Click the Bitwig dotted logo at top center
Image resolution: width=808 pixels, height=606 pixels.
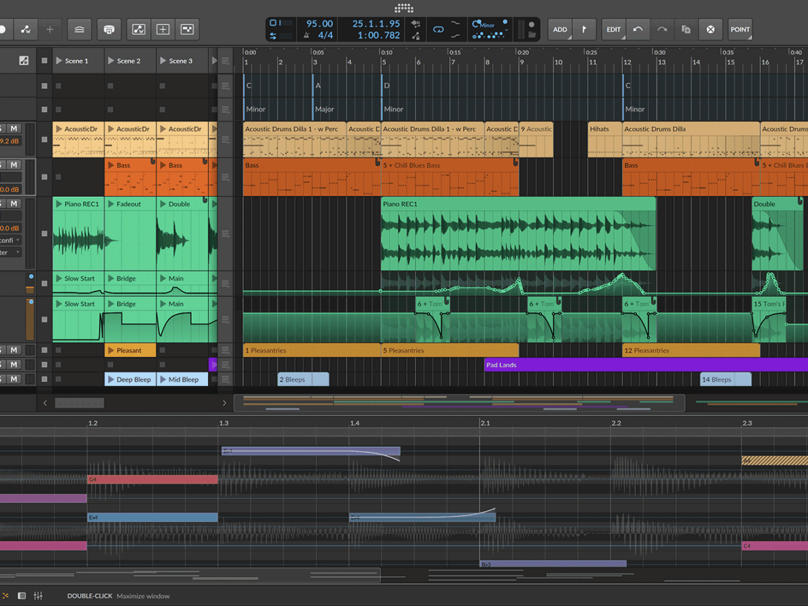click(404, 8)
